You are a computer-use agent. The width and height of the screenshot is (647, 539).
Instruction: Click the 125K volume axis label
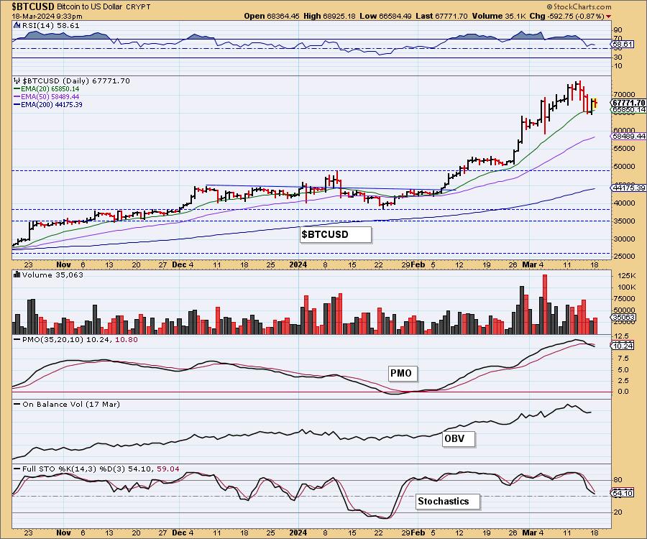pyautogui.click(x=627, y=275)
